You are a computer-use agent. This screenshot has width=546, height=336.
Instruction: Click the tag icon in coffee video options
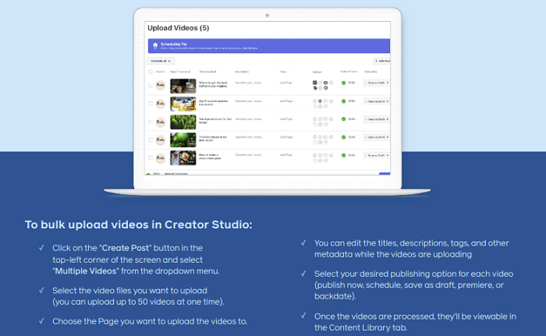point(315,88)
